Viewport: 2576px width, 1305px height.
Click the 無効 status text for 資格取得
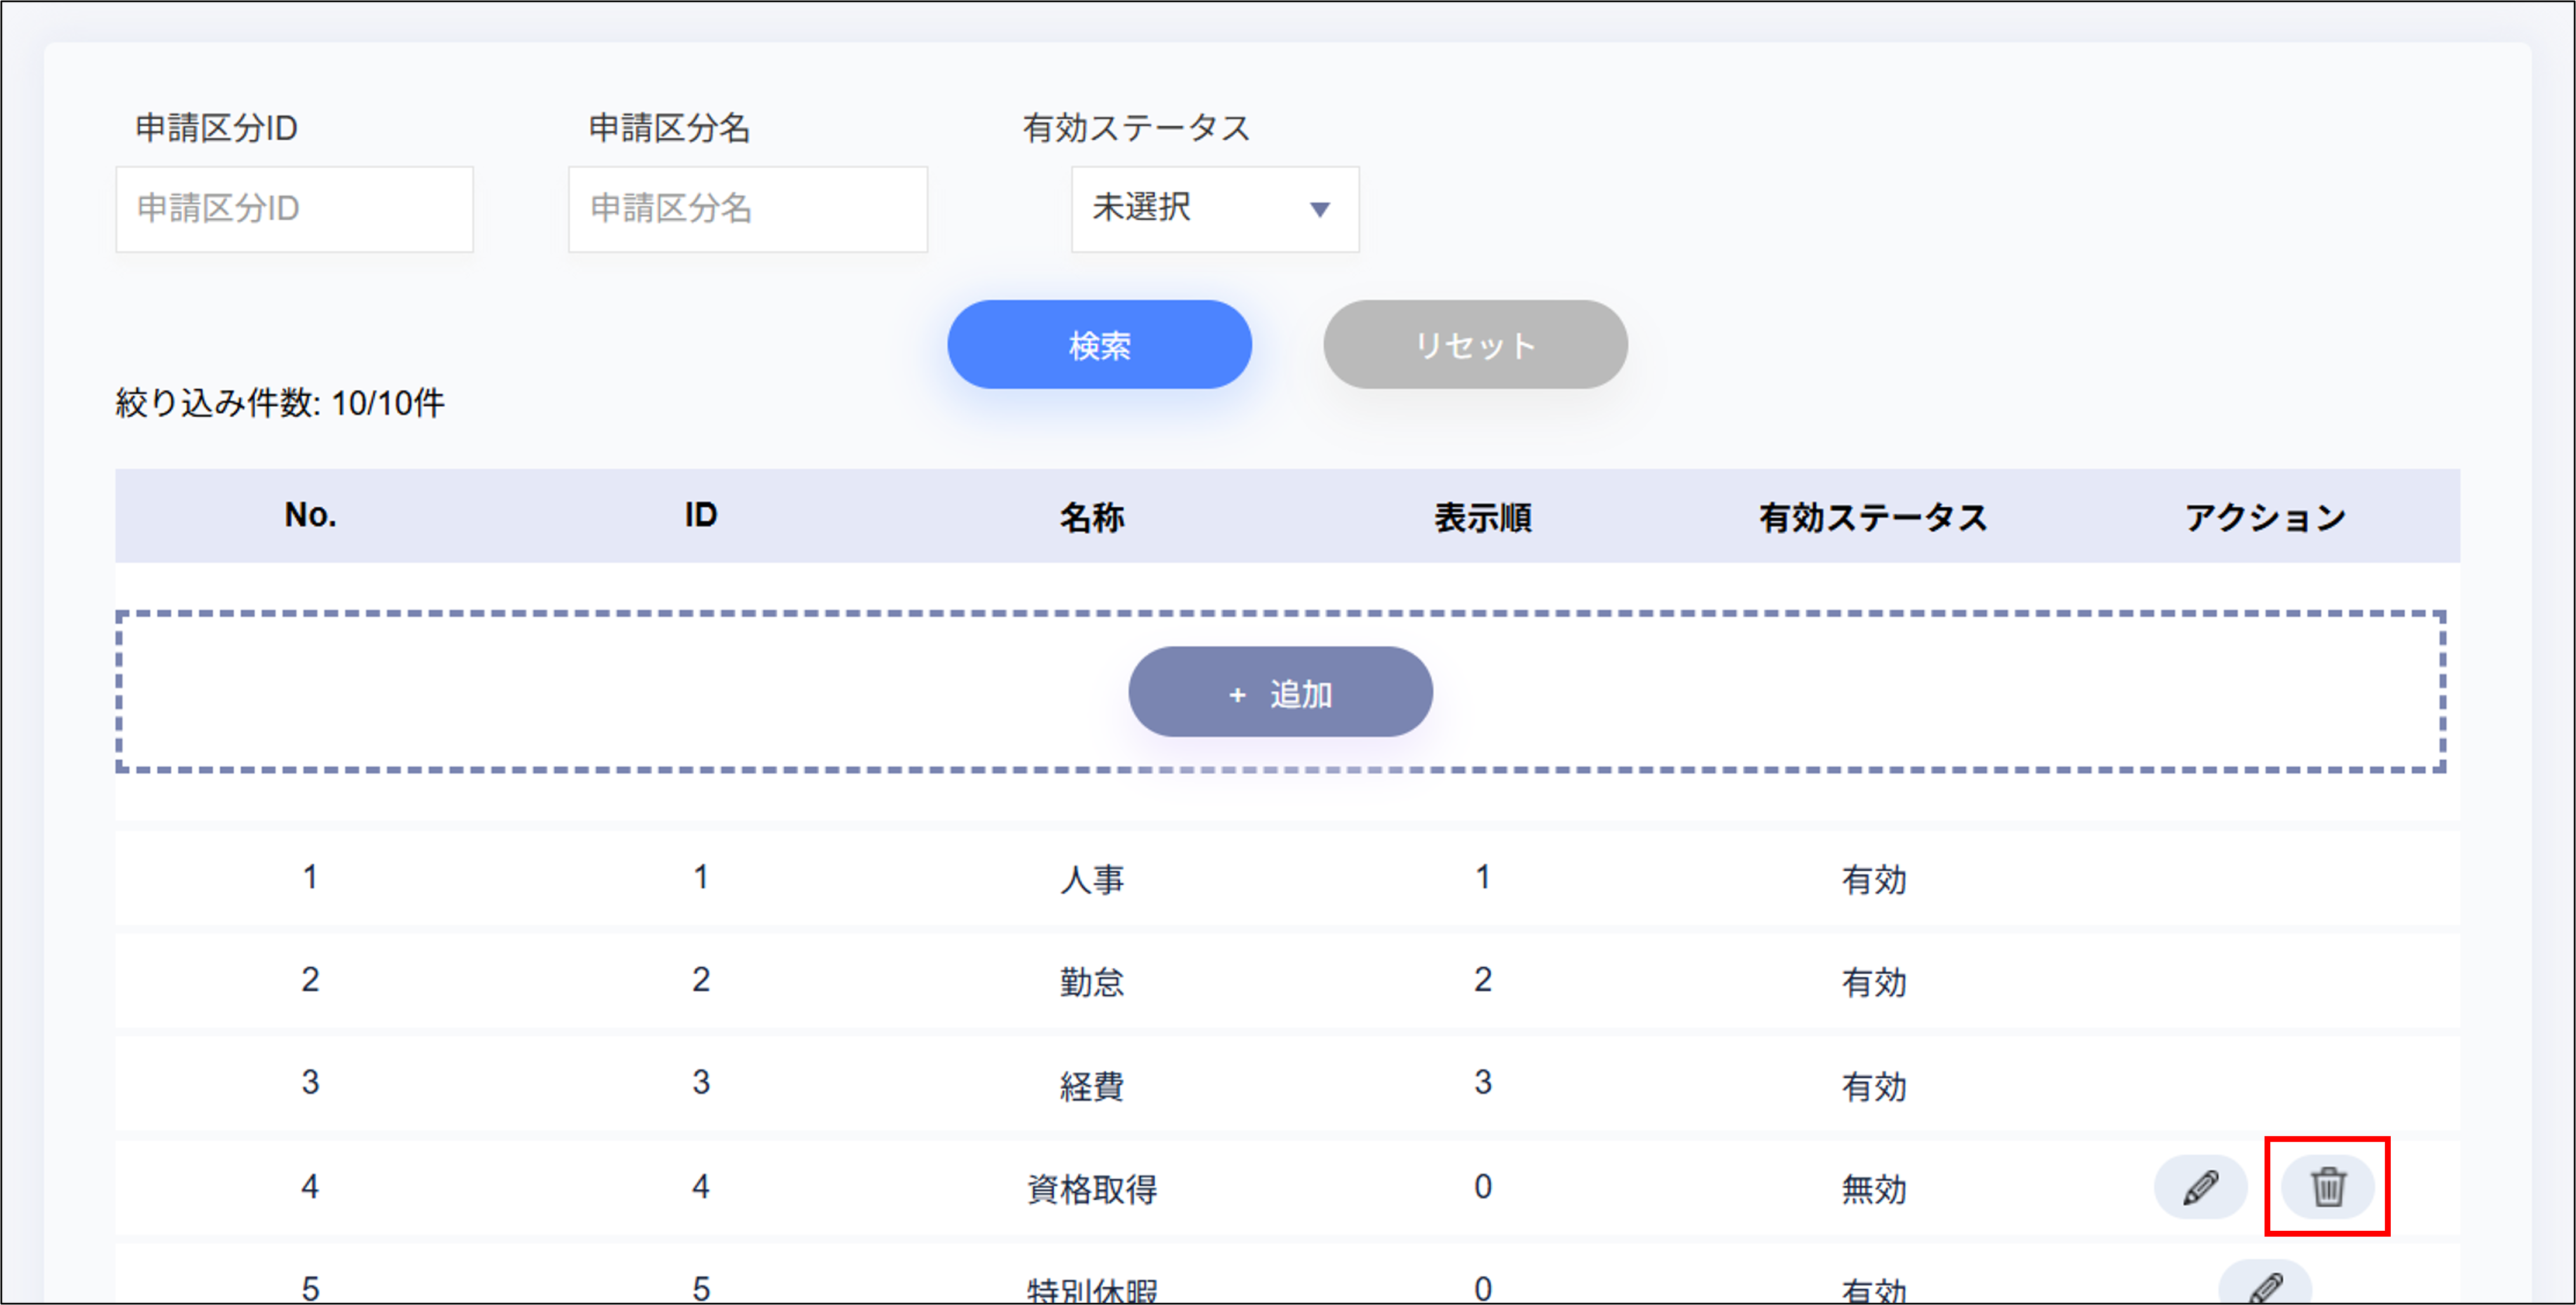(x=1874, y=1189)
